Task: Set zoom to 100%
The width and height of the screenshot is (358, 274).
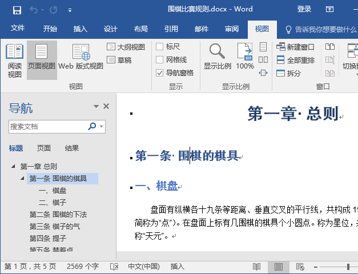Action: 245,57
